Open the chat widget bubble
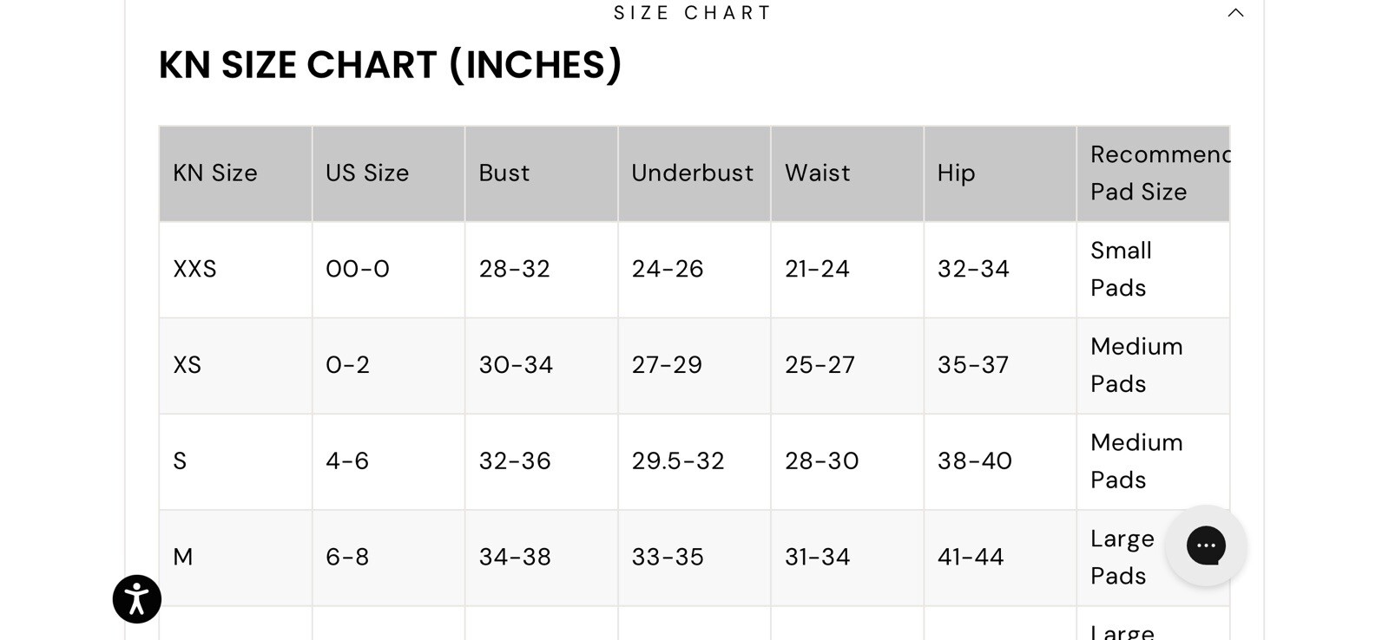1389x640 pixels. pyautogui.click(x=1206, y=545)
